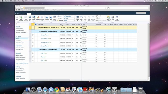This screenshot has width=168, height=94.
Task: Open Chrome from the Dock
Action: [x=57, y=90]
